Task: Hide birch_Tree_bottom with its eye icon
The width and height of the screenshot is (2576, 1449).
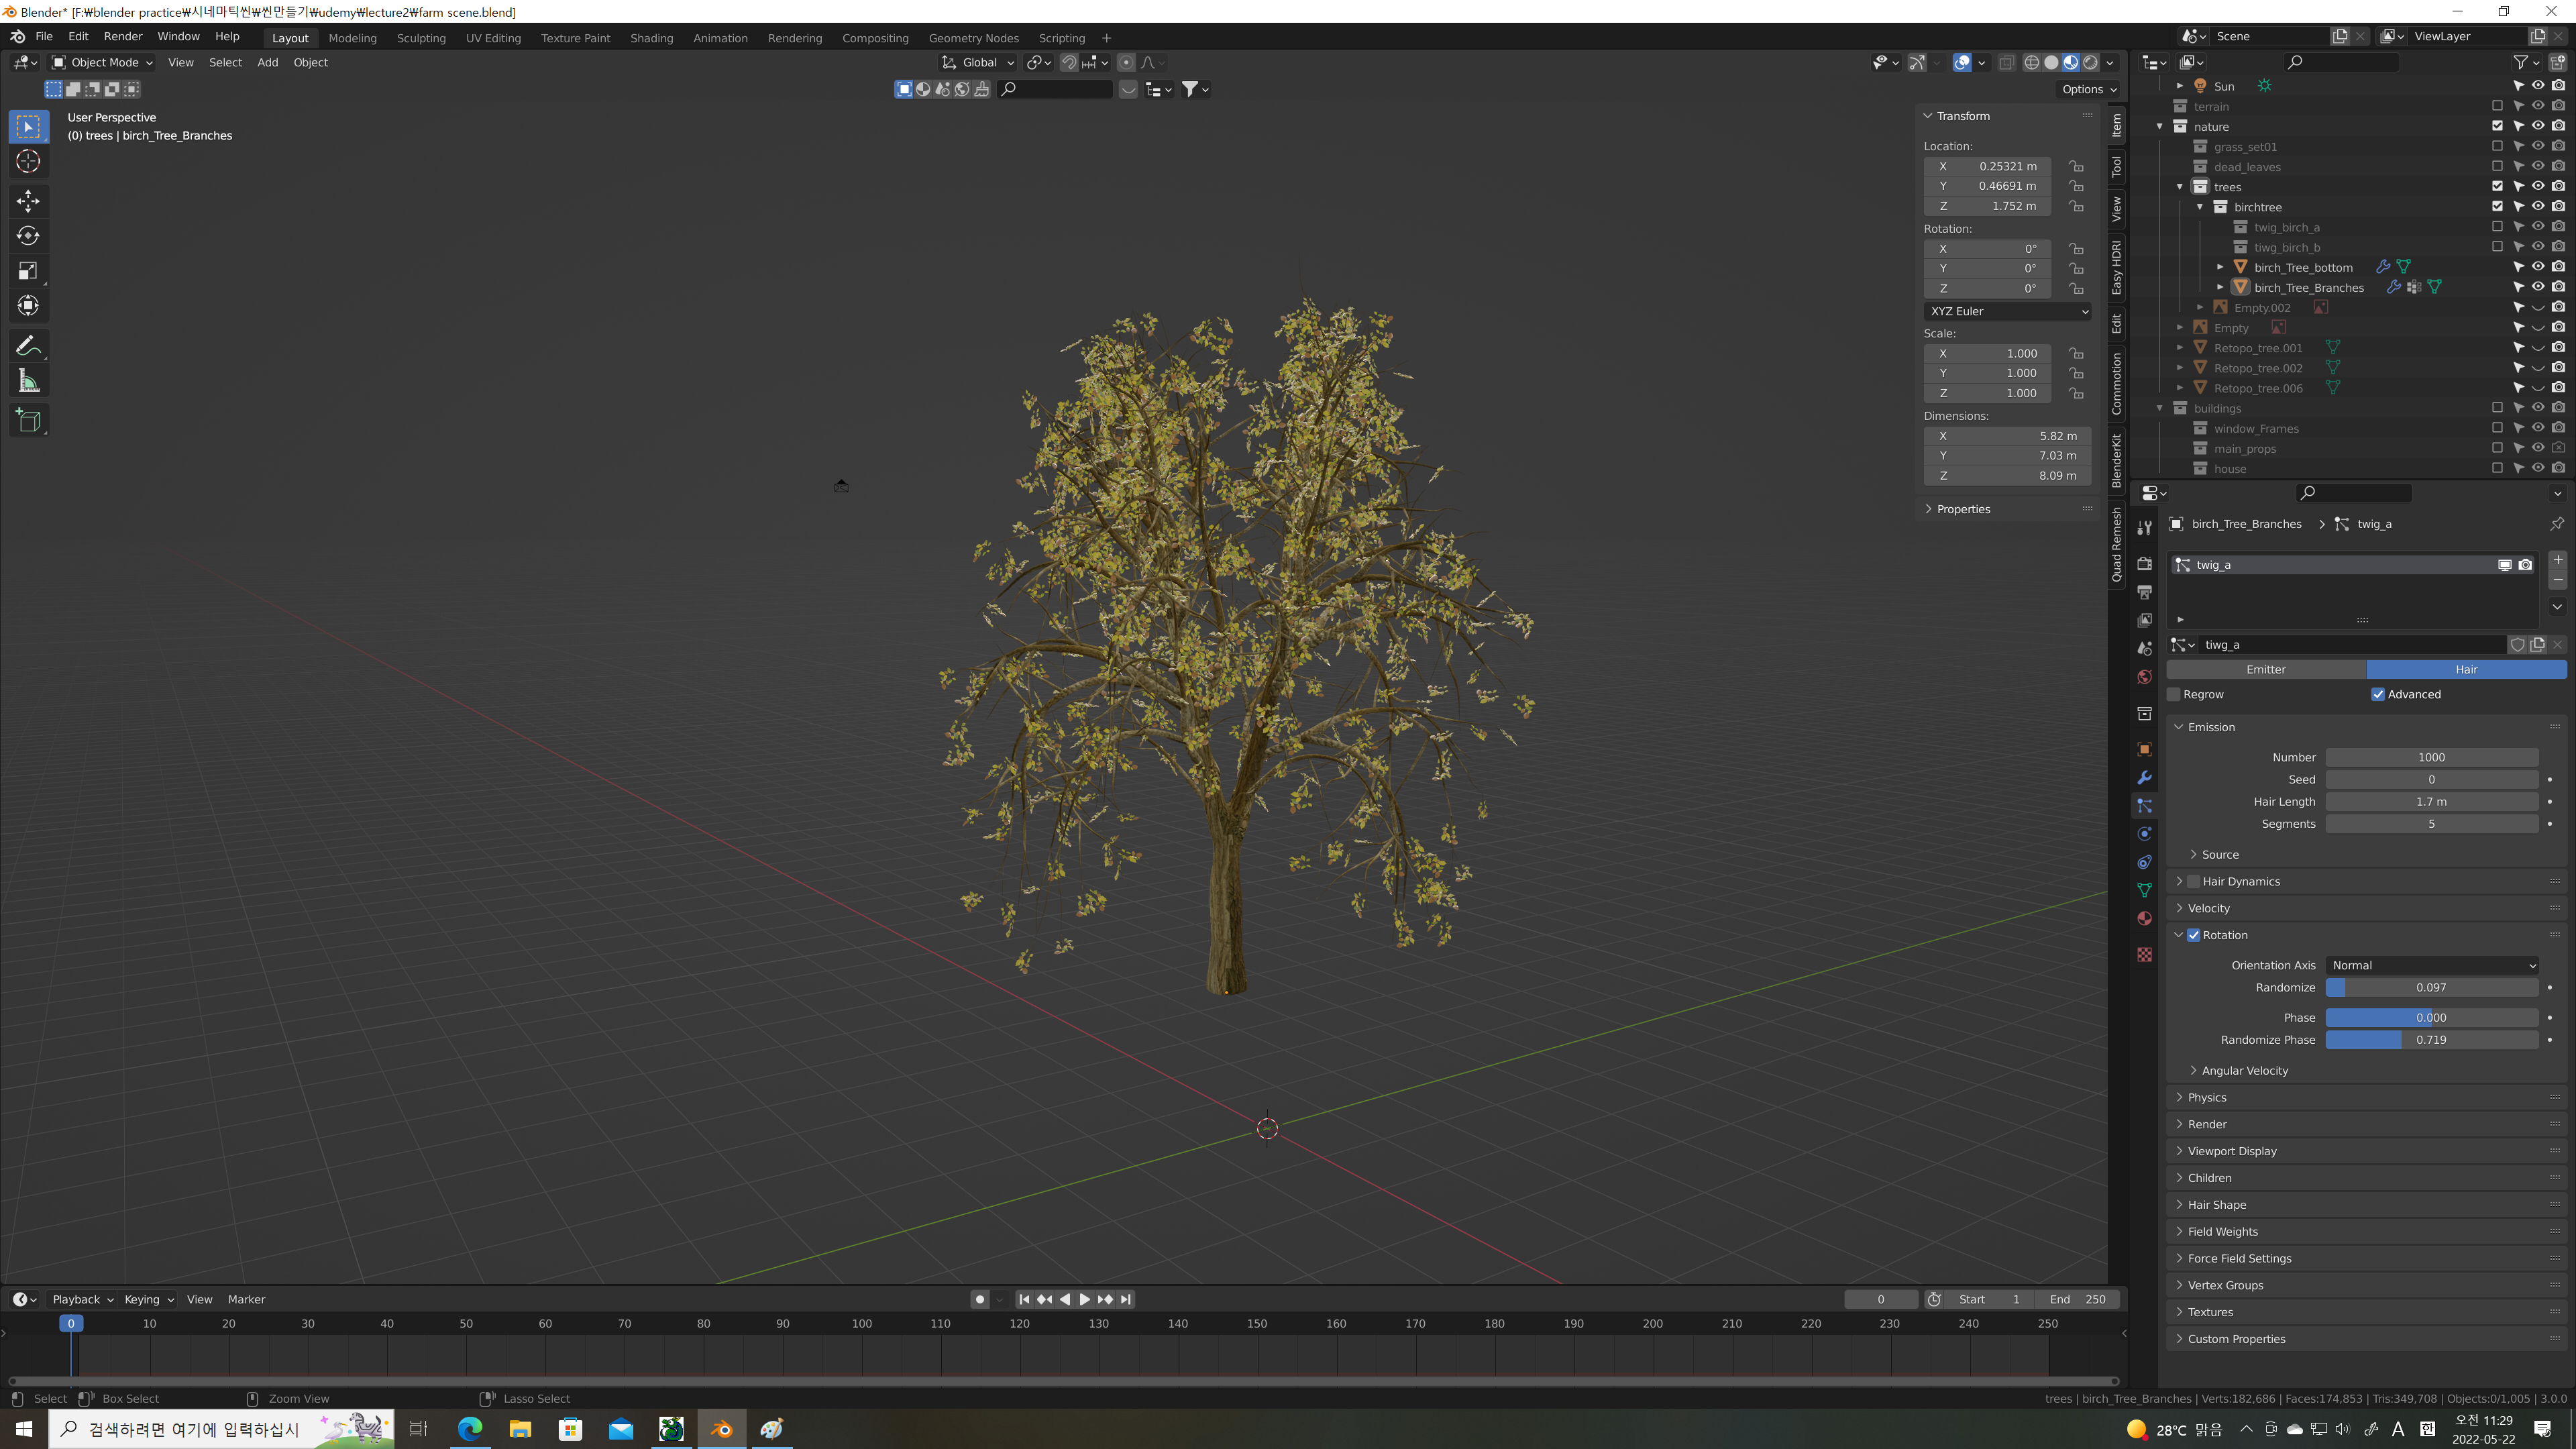Action: 2538,267
